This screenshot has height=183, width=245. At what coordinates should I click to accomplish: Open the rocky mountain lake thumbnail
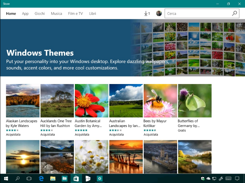tap(57, 157)
